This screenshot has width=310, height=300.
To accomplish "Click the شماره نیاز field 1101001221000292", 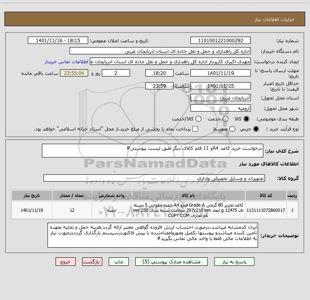I will click(221, 41).
